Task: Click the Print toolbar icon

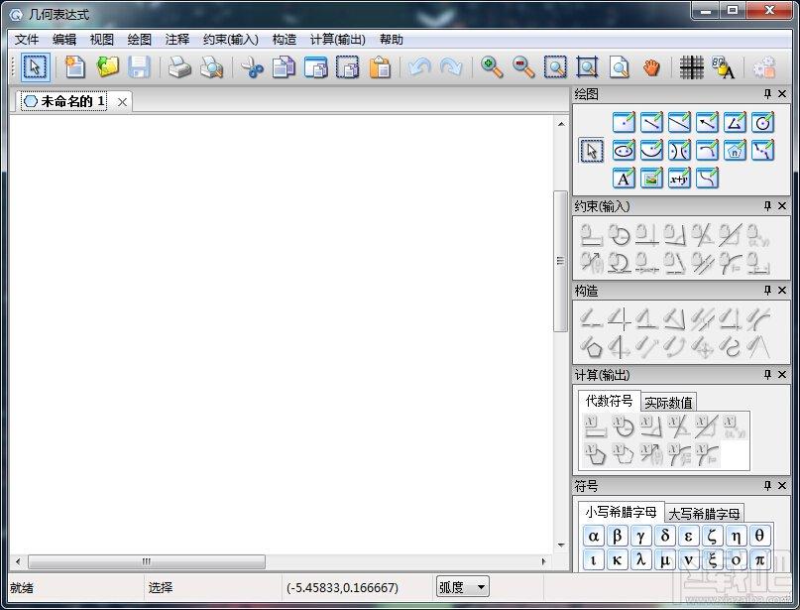Action: [x=179, y=67]
